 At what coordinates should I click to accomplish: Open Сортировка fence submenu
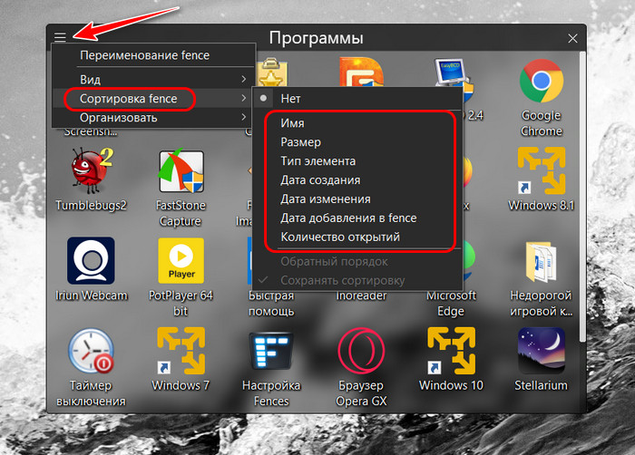(x=154, y=99)
